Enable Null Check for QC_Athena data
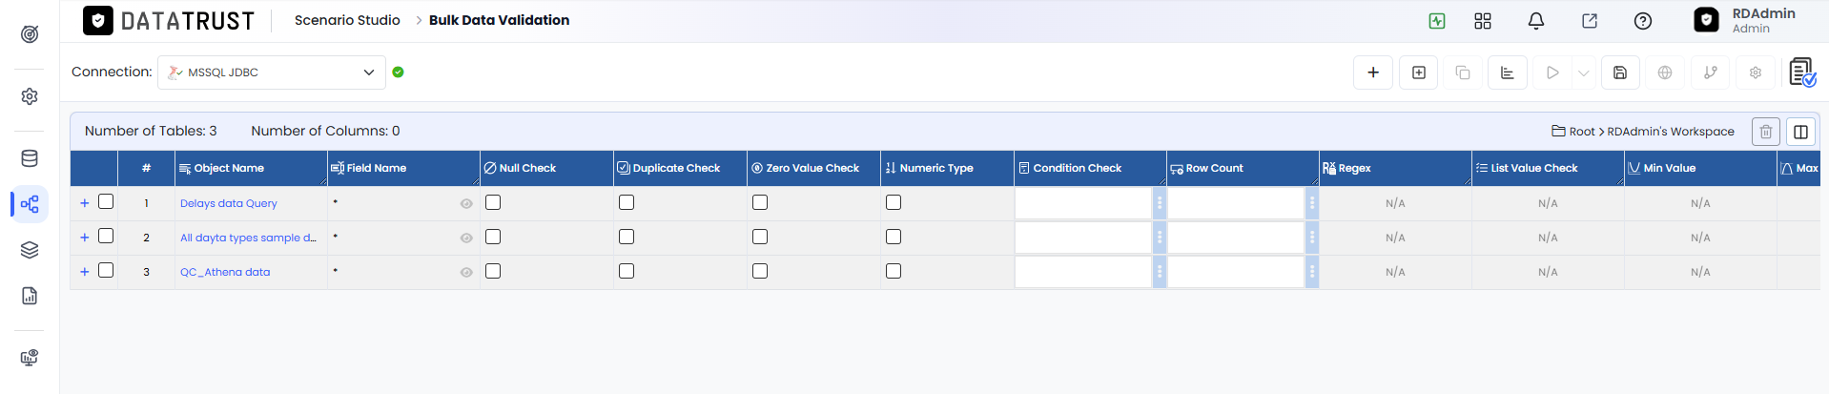Viewport: 1829px width, 394px height. (x=493, y=271)
